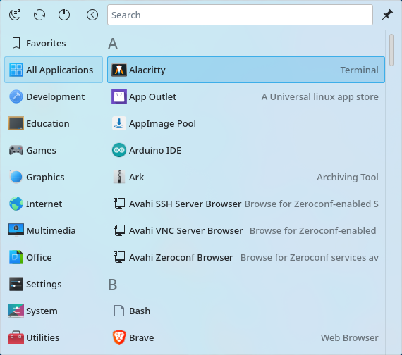Launch Ark archiving tool
This screenshot has width=402, height=355.
point(246,177)
